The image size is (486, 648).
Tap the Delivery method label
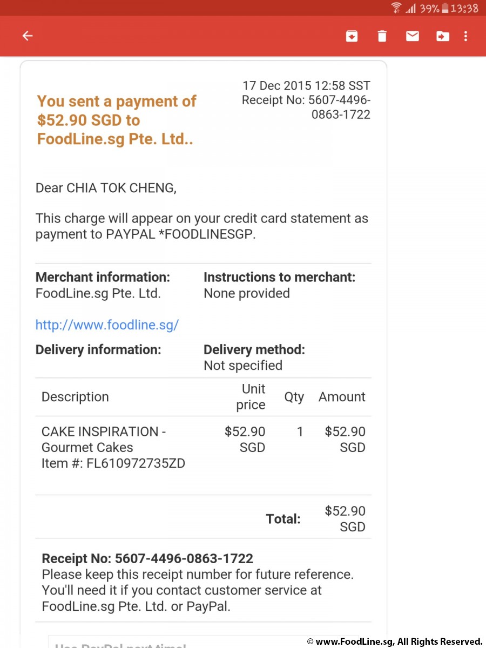[x=254, y=349]
